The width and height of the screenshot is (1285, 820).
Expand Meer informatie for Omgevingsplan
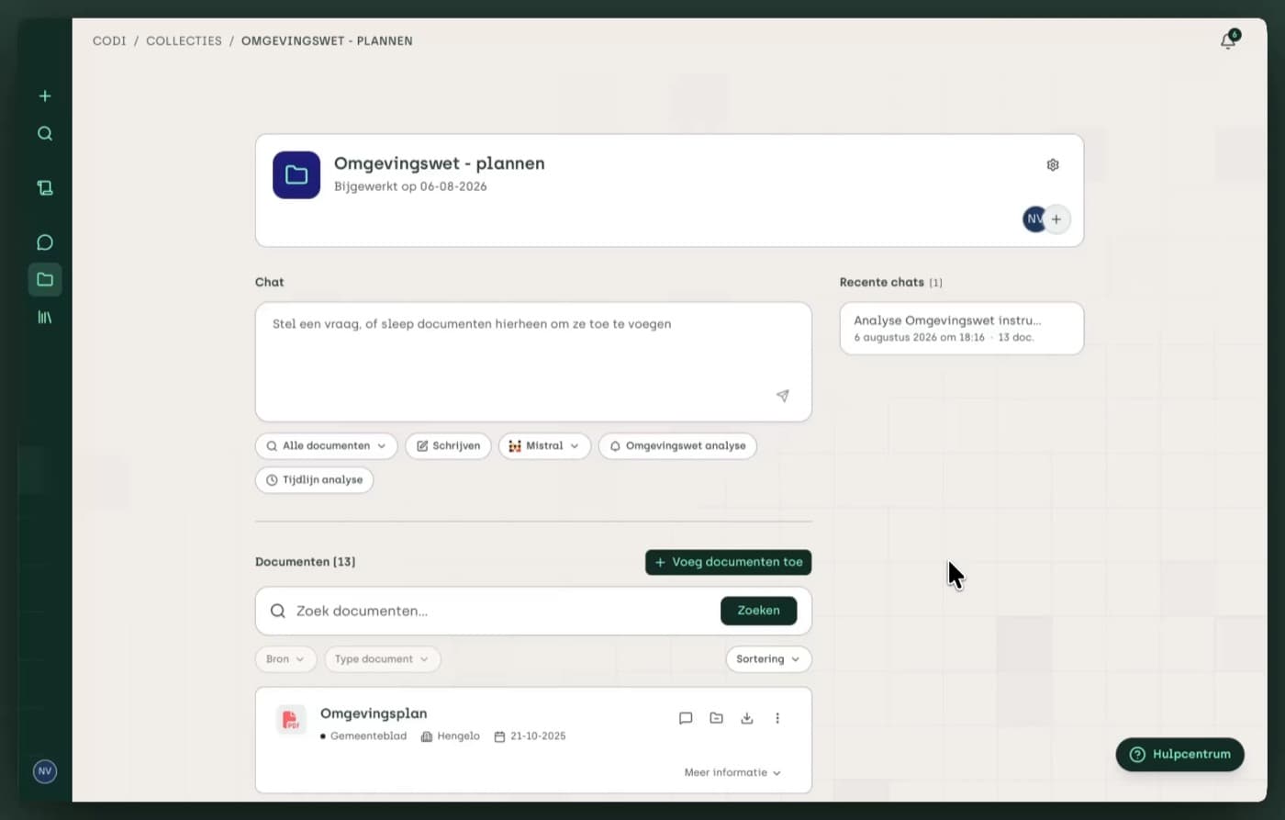click(732, 773)
